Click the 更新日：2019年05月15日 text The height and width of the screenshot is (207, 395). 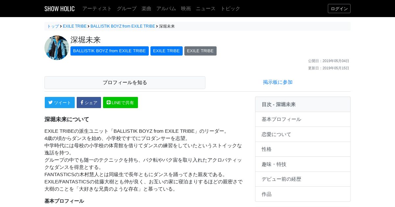(329, 68)
